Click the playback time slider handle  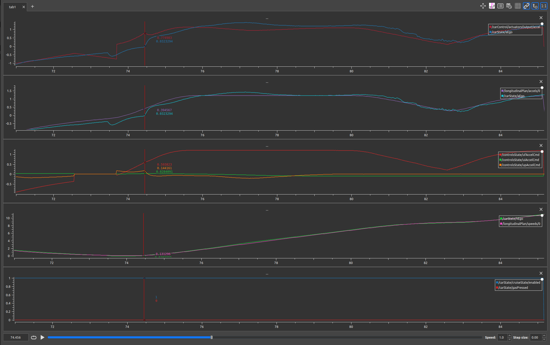[x=212, y=337]
